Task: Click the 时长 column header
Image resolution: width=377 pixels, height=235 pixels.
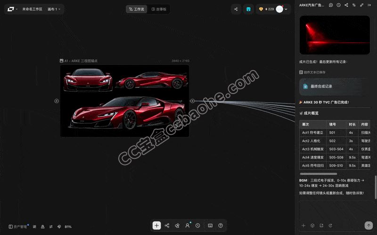Action: click(x=352, y=125)
